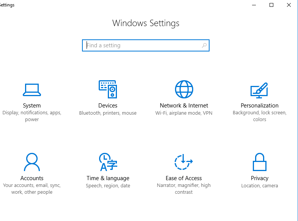Select the Devices category label
Screen dimensions: 298x221
108,106
